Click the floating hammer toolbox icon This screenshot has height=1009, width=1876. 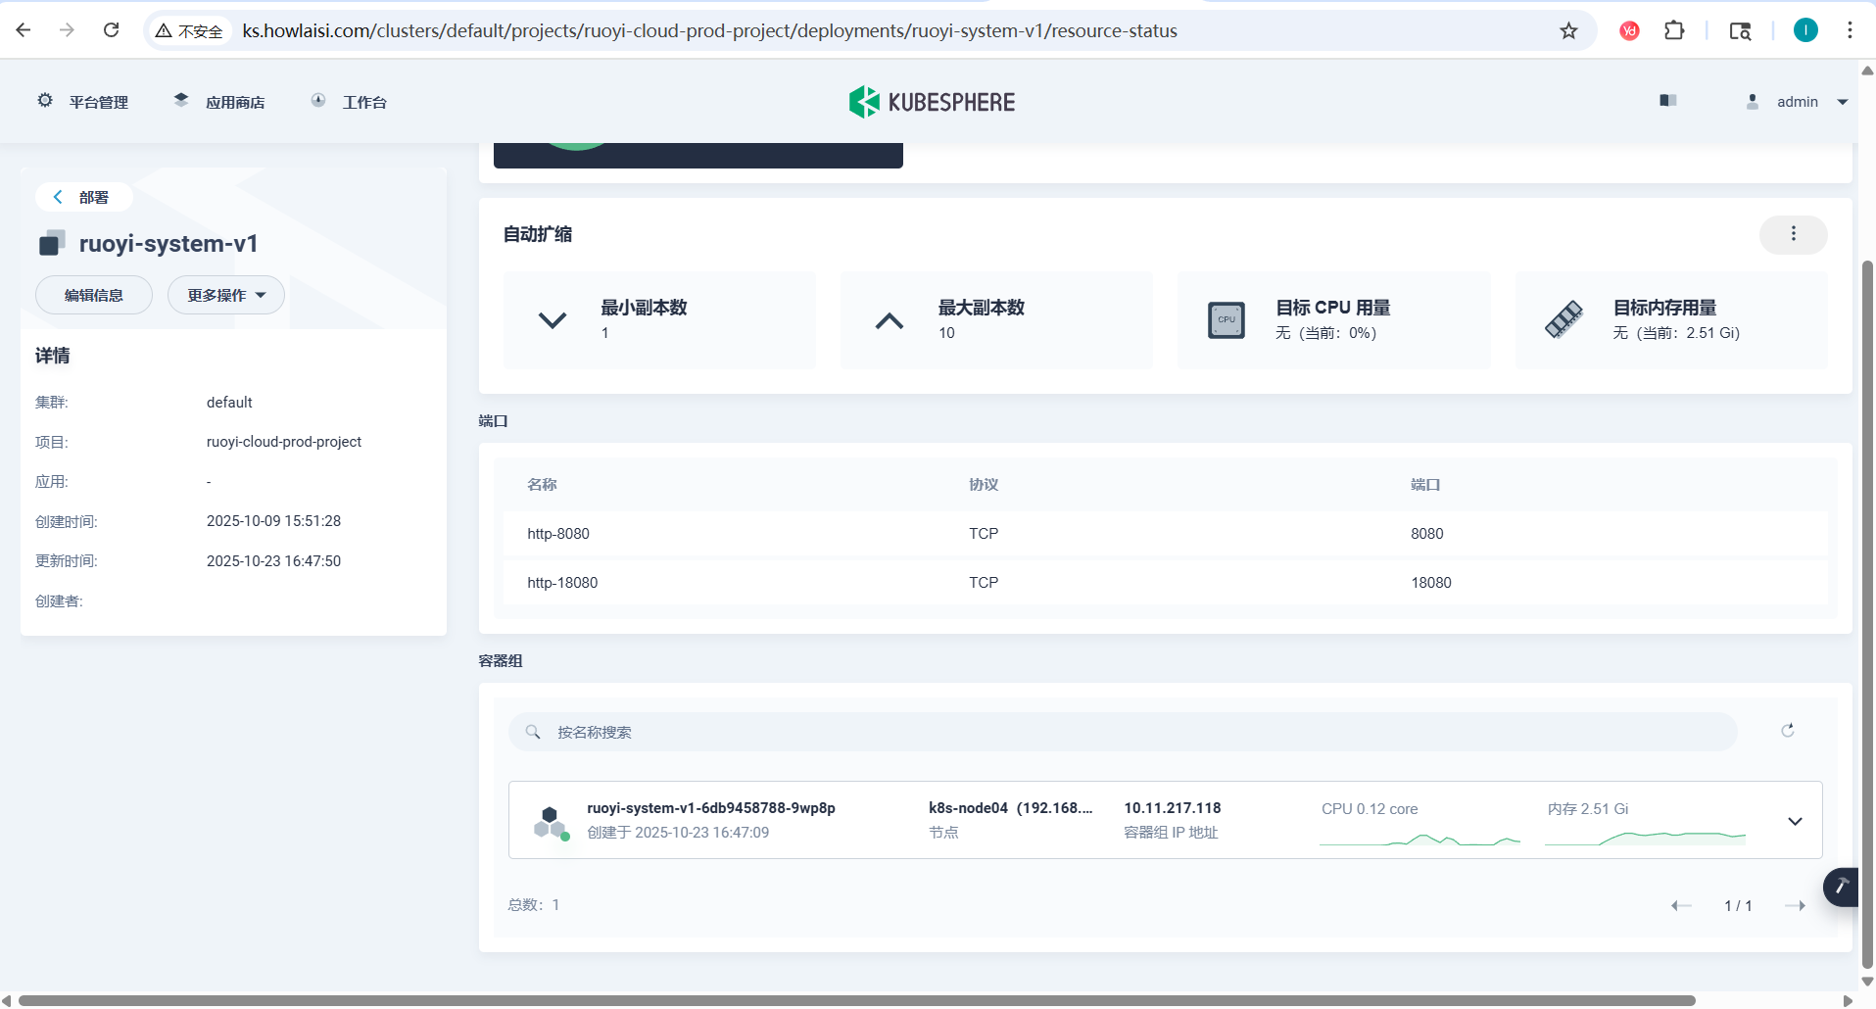pos(1841,887)
